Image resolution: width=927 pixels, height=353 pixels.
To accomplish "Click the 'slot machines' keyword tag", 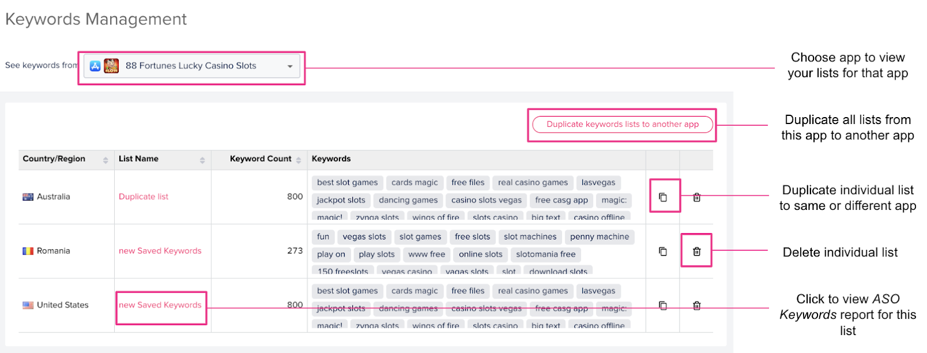I will click(x=530, y=236).
